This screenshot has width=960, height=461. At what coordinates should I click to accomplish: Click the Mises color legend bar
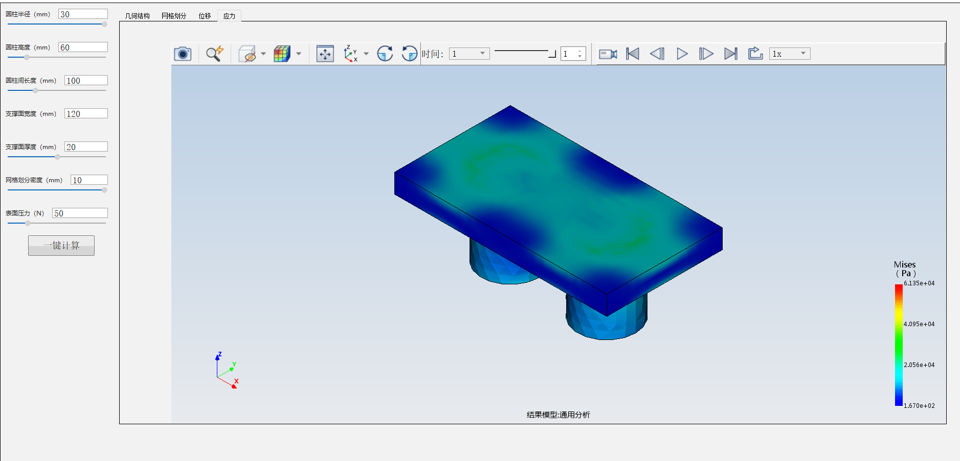[x=899, y=345]
